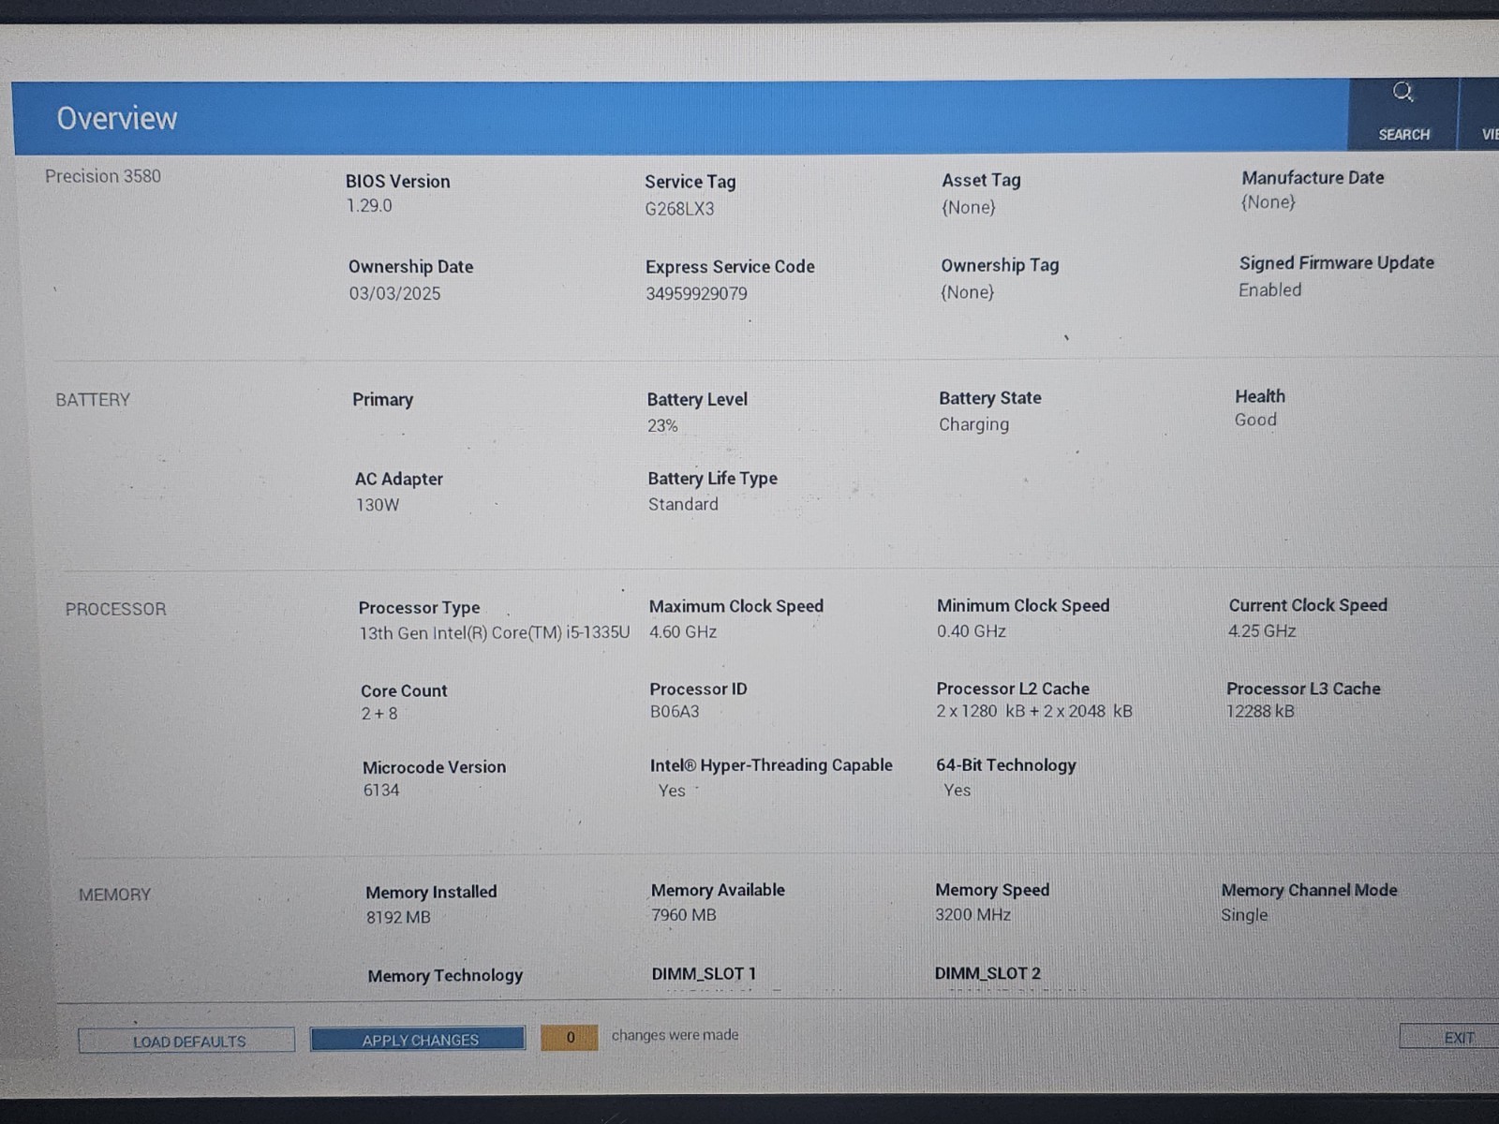1499x1124 pixels.
Task: Select Memory Available value 7960 MB
Action: click(x=684, y=915)
